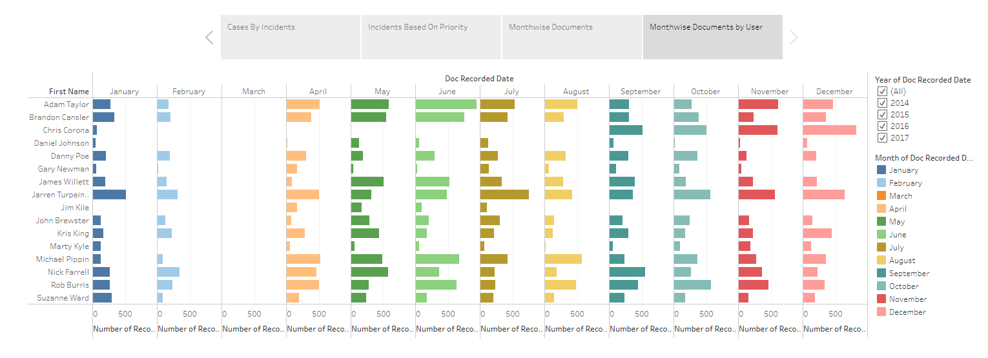Switch to Incidents Based On Priority tab
The width and height of the screenshot is (988, 358).
pos(431,37)
